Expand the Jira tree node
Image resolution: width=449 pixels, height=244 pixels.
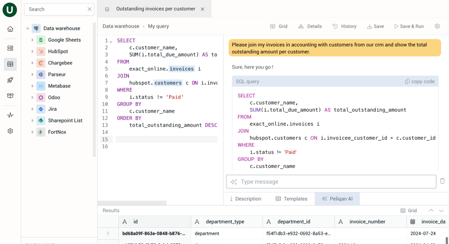click(32, 109)
